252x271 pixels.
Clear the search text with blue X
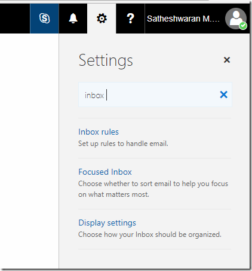click(224, 95)
